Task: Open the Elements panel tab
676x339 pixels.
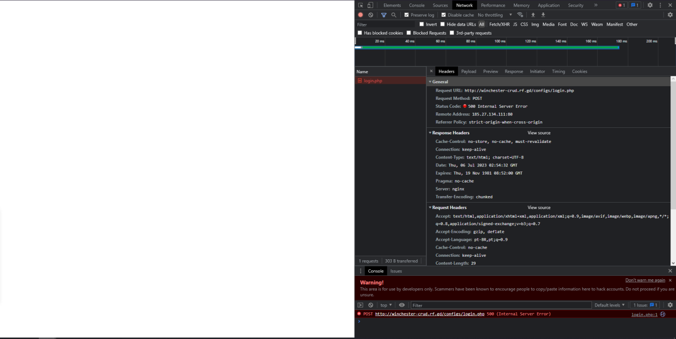Action: tap(392, 5)
